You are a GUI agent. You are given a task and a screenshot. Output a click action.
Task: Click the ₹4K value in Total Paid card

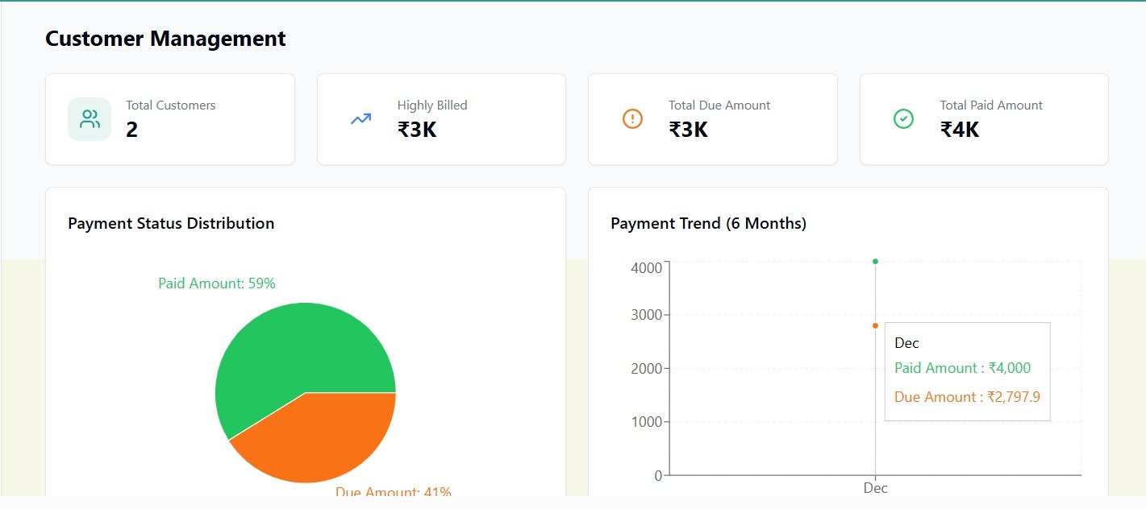[960, 130]
